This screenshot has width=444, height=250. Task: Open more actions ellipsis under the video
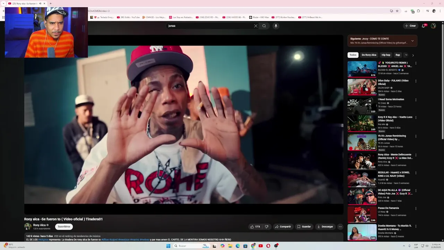[x=340, y=227]
